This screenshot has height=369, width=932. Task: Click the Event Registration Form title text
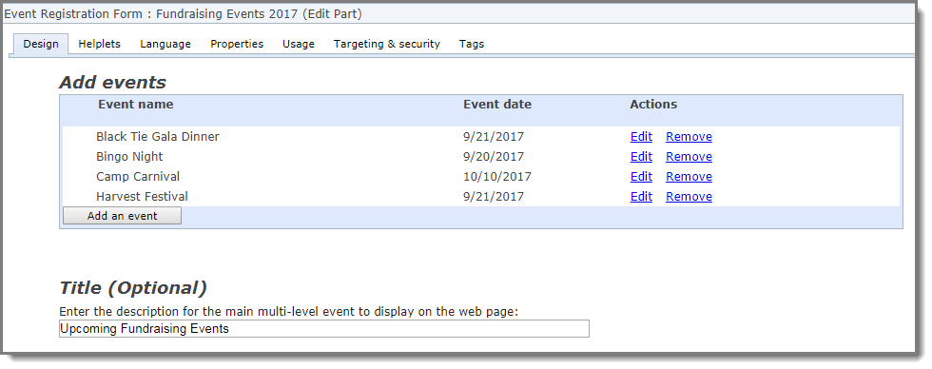pos(183,13)
